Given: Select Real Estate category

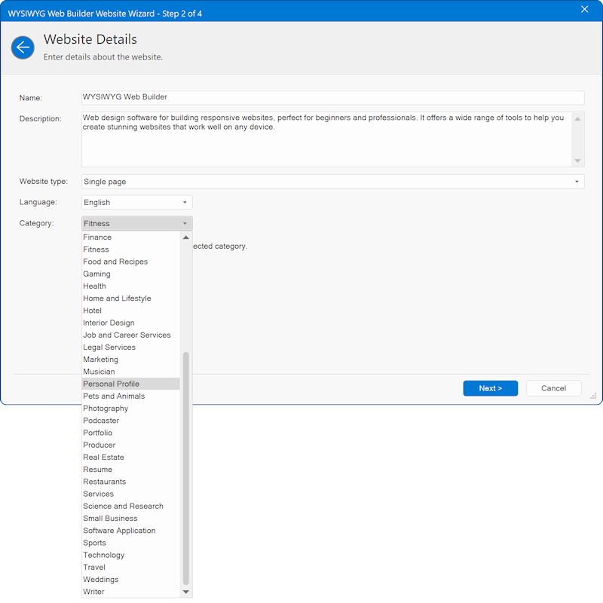Looking at the screenshot, I should [130, 458].
